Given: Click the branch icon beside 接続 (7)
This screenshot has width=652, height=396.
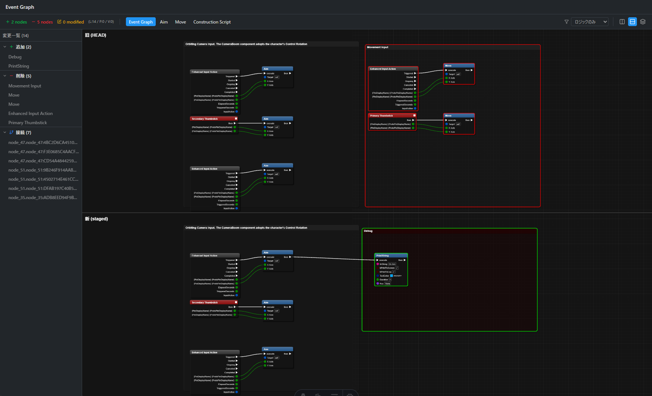Looking at the screenshot, I should 11,133.
